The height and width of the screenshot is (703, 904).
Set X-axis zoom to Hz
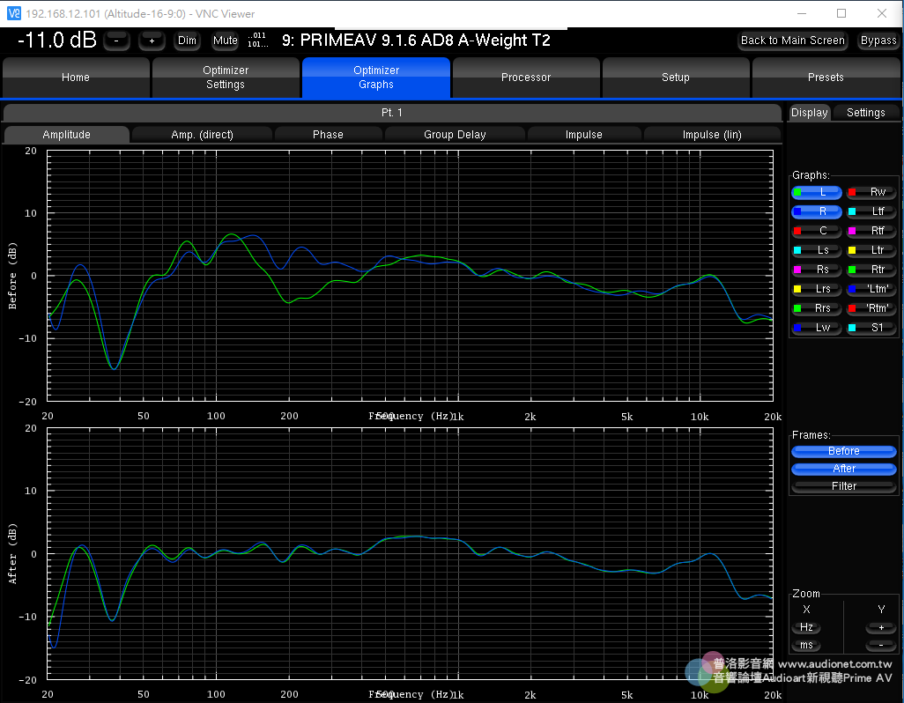tap(806, 627)
